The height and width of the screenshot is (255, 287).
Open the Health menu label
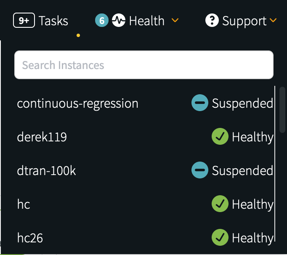click(x=147, y=21)
